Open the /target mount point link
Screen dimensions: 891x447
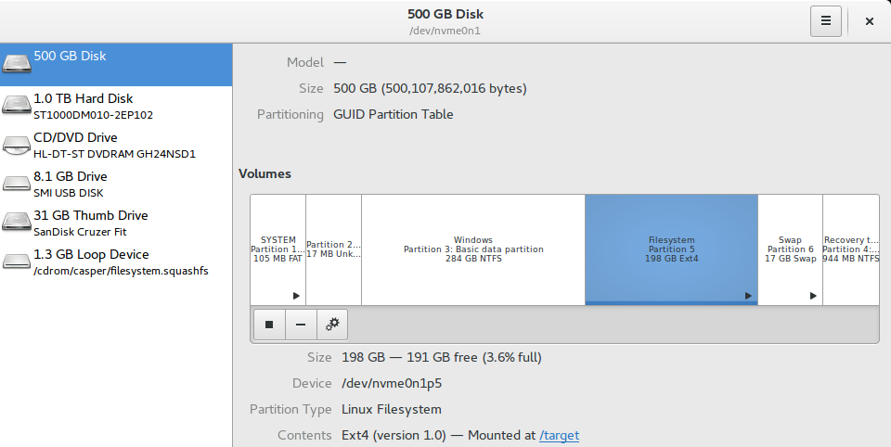pyautogui.click(x=559, y=435)
